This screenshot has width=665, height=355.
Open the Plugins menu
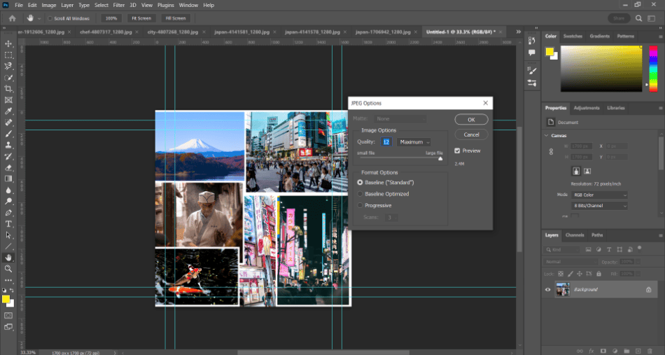click(x=165, y=5)
